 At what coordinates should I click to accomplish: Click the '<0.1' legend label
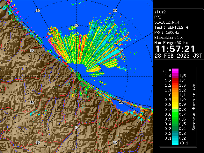click(184, 143)
